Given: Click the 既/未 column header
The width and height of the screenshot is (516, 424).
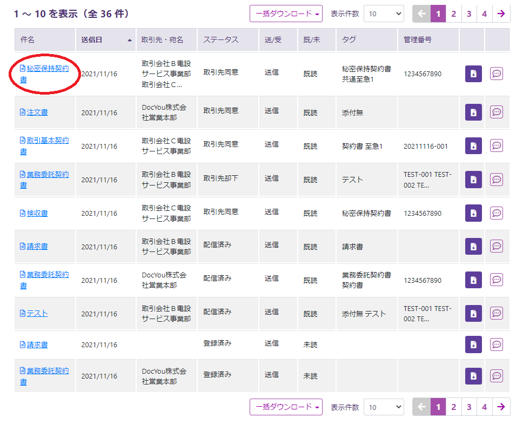Looking at the screenshot, I should 317,40.
